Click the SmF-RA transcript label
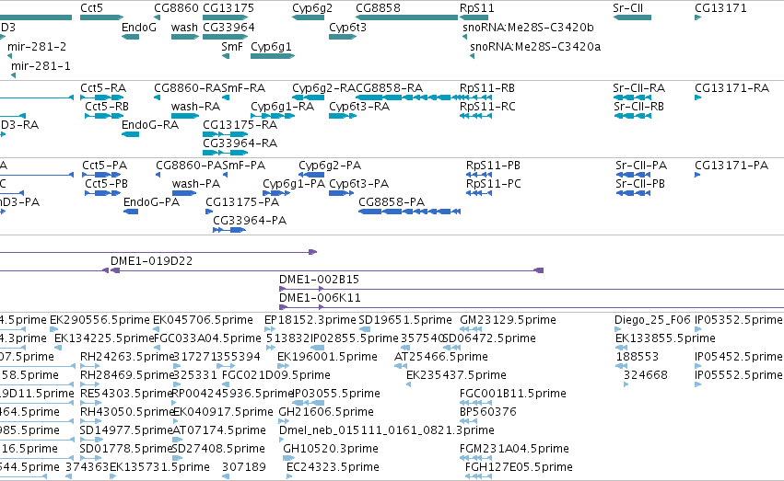The width and height of the screenshot is (784, 481). (x=243, y=88)
